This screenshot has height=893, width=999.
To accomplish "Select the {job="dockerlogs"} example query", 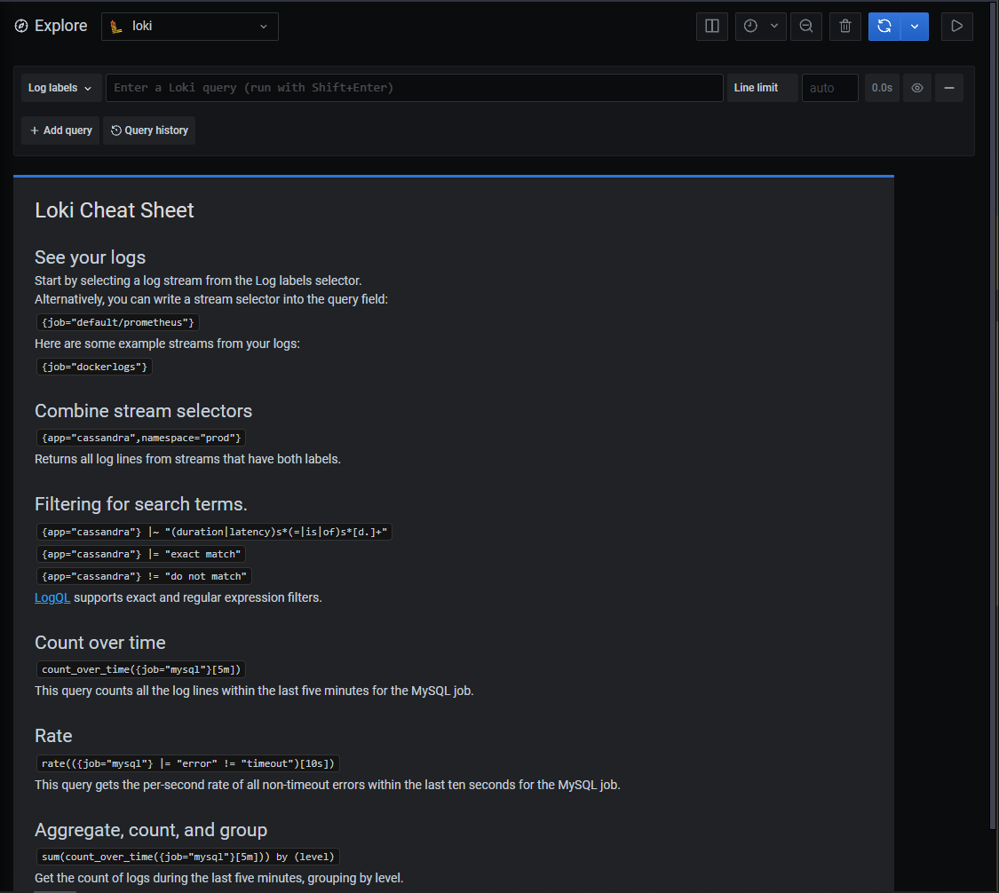I will [94, 367].
